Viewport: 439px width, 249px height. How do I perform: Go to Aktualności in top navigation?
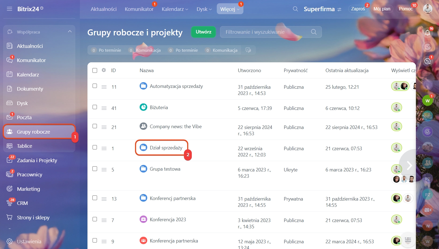point(104,9)
